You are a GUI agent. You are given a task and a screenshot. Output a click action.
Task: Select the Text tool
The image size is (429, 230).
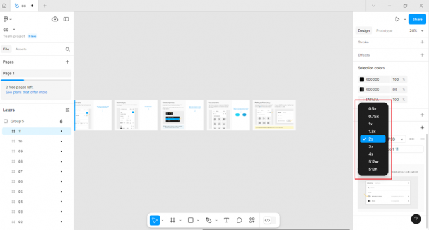point(226,220)
